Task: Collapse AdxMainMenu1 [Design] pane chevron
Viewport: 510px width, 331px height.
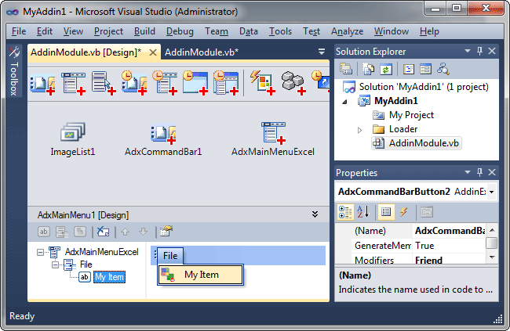Action: [x=315, y=214]
